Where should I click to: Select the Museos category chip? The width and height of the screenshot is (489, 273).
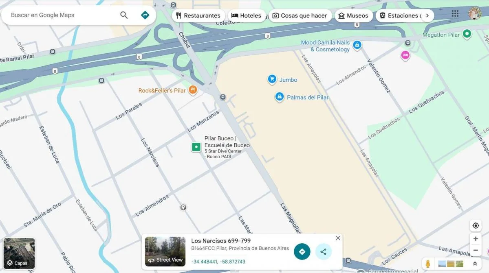(354, 15)
